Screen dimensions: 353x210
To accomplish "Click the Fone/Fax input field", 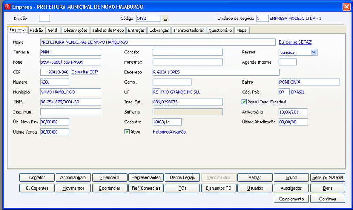I will (x=188, y=62).
